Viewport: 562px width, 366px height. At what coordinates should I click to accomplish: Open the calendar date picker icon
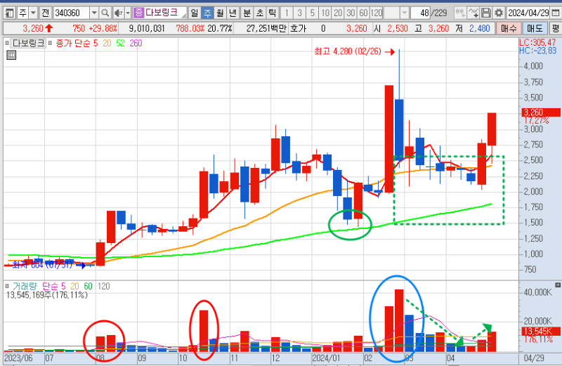point(556,13)
